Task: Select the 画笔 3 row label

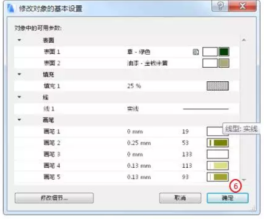Action: pyautogui.click(x=51, y=154)
